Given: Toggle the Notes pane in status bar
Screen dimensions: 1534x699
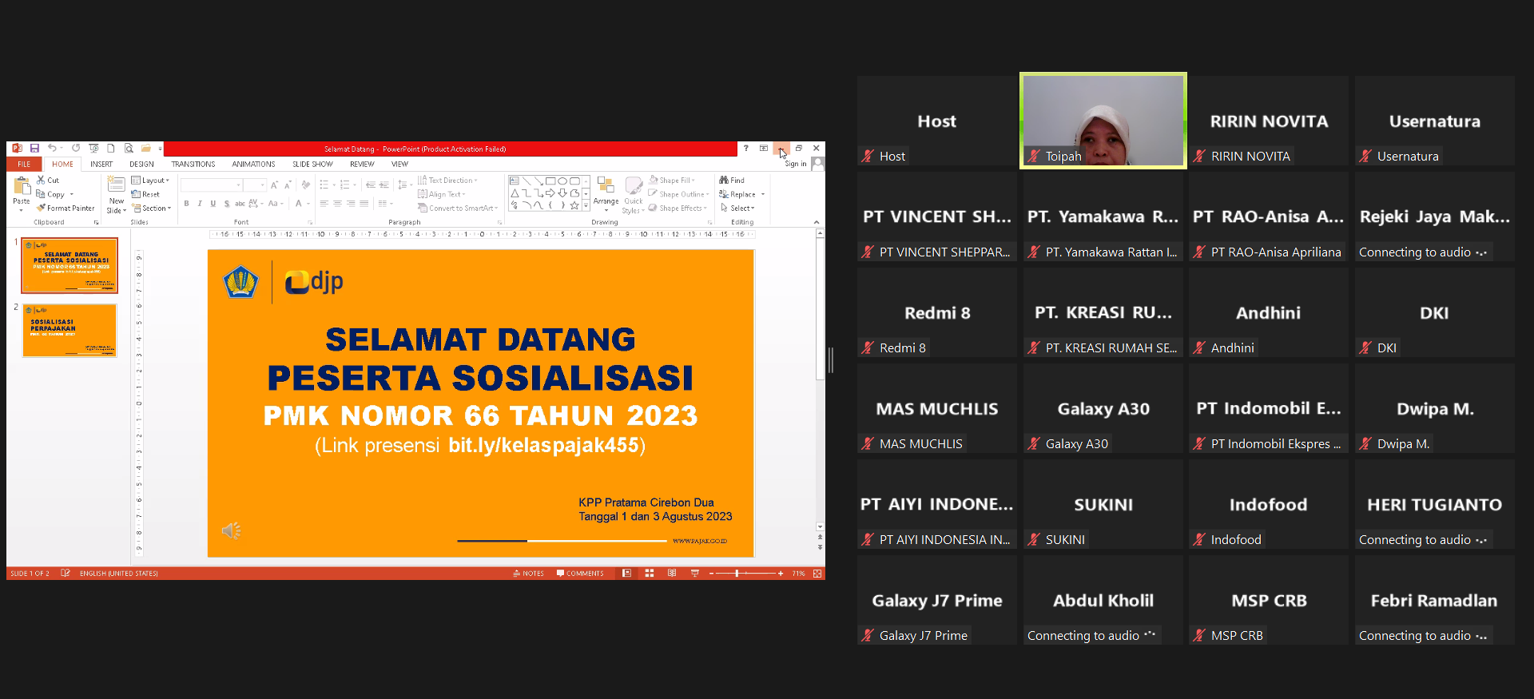Looking at the screenshot, I should tap(528, 574).
